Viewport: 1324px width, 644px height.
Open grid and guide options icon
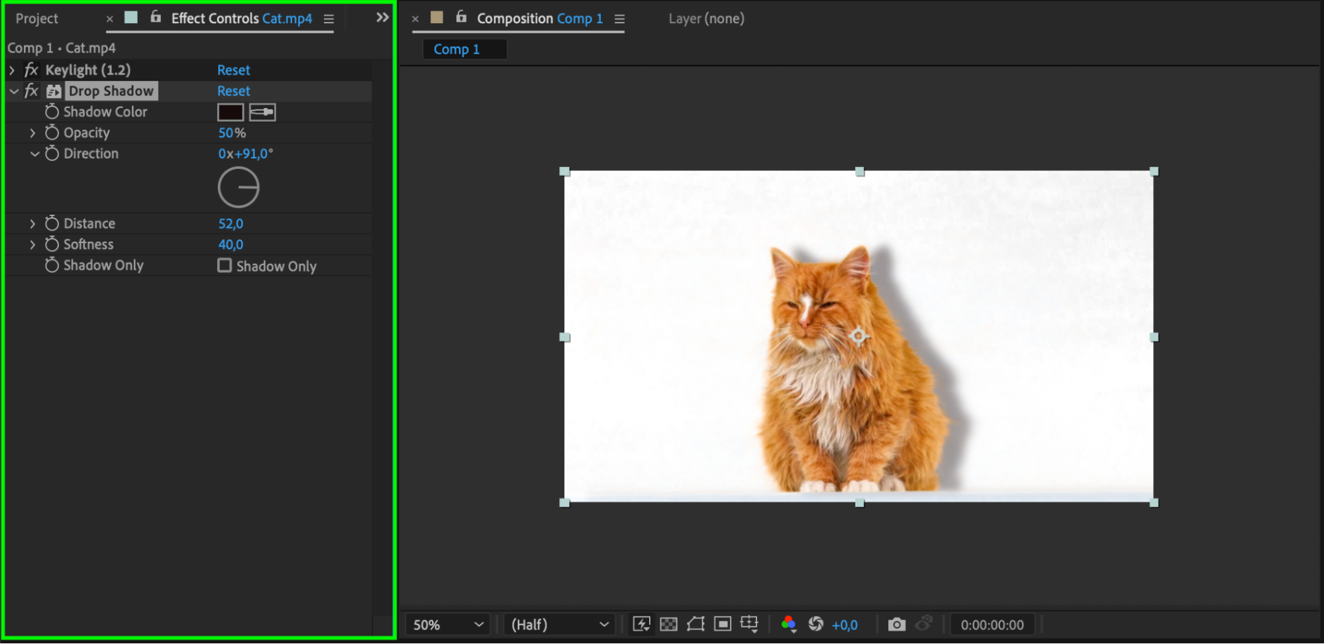pos(750,624)
